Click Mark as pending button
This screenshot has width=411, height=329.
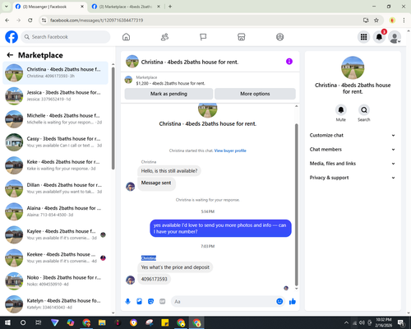(169, 94)
